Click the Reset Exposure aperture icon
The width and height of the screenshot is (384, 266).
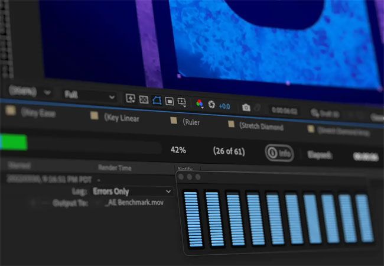click(211, 105)
